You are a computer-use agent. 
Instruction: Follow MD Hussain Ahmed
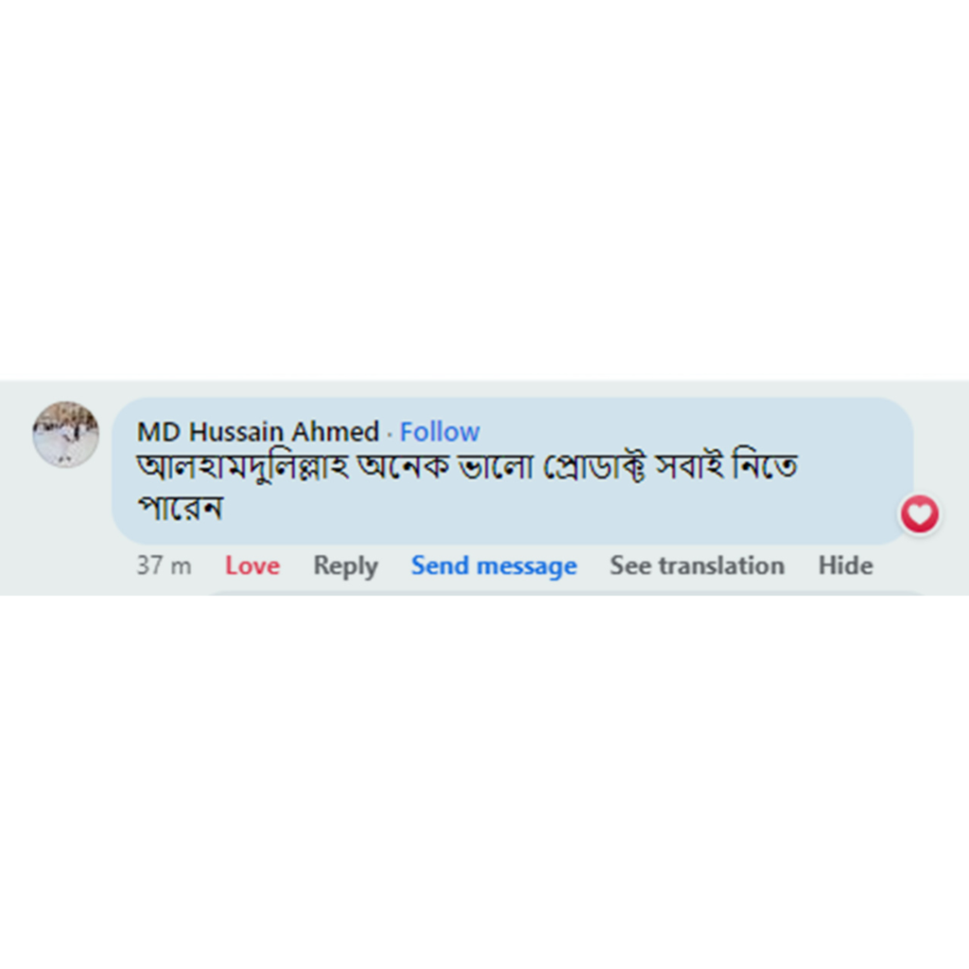(439, 432)
